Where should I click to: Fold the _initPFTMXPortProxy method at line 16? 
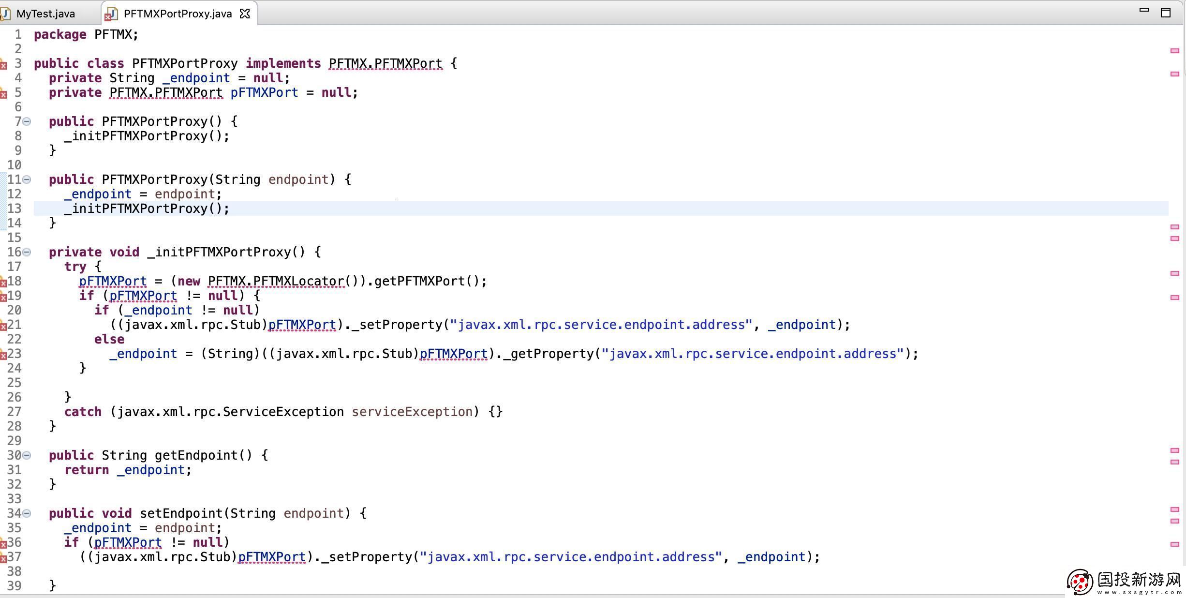27,252
